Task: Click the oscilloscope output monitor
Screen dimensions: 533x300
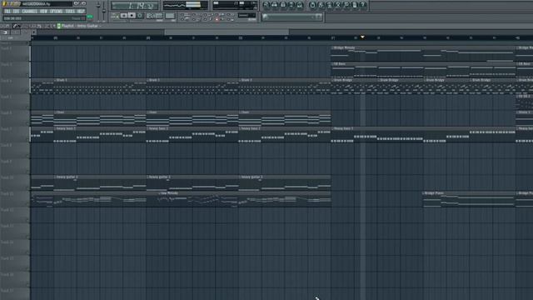Action: [x=185, y=5]
